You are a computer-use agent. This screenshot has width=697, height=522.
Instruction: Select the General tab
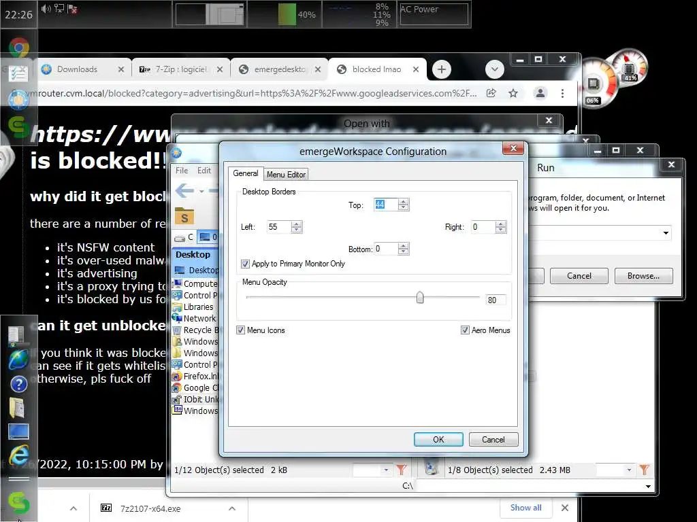click(245, 173)
